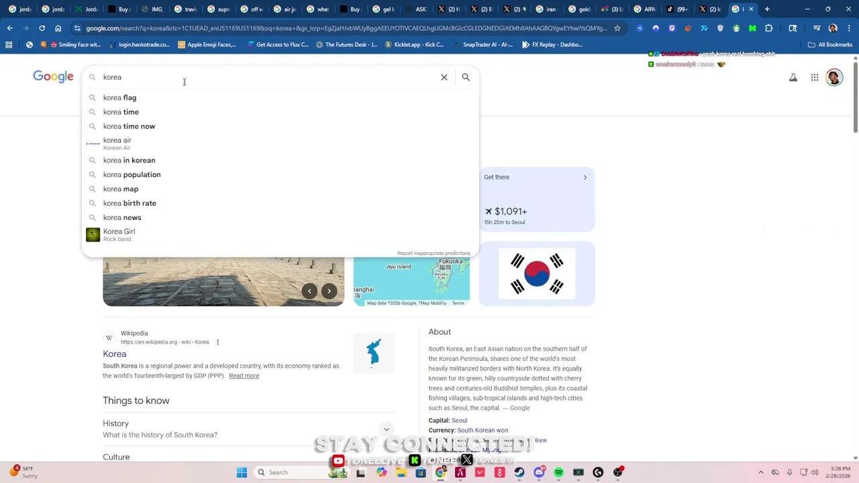Open "All Bookmarks" folder
The image size is (859, 483).
(830, 45)
